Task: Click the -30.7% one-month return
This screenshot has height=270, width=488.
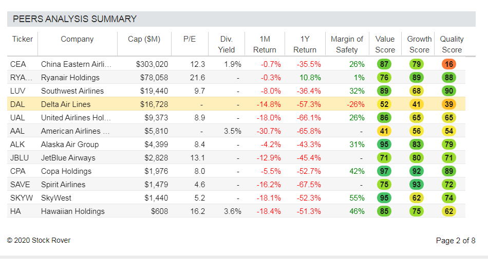Action: coord(269,131)
